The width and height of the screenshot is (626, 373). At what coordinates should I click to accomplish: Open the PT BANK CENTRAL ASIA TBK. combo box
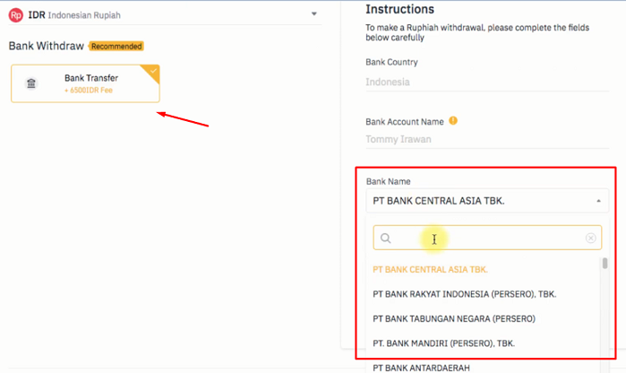pyautogui.click(x=487, y=201)
